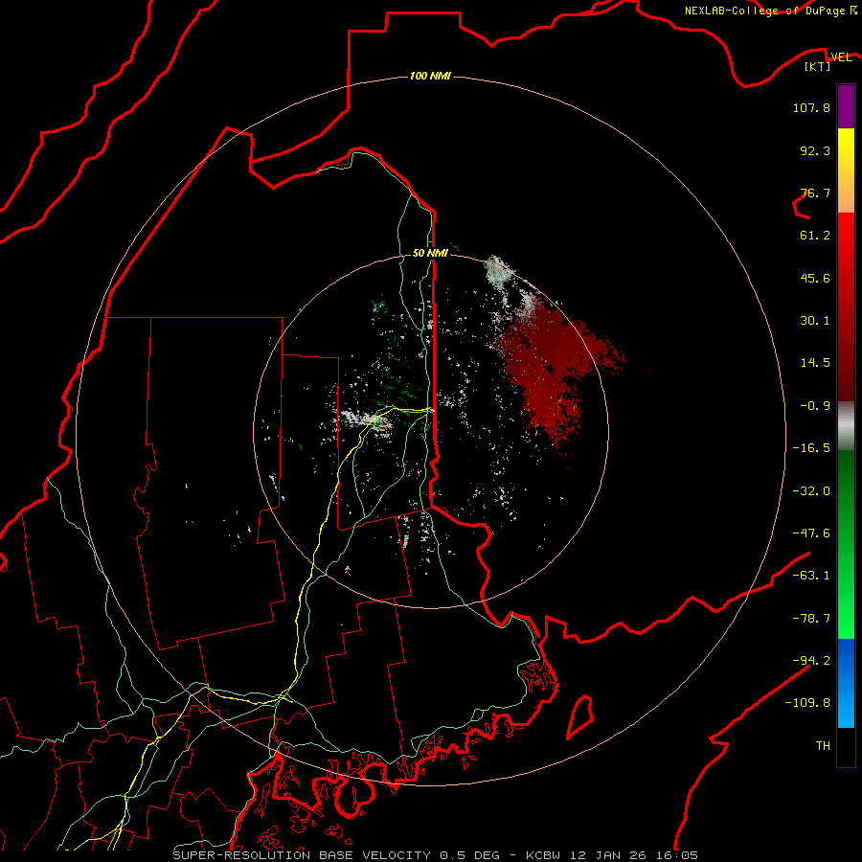
Task: Click the -16.5 legend value
Action: (811, 448)
